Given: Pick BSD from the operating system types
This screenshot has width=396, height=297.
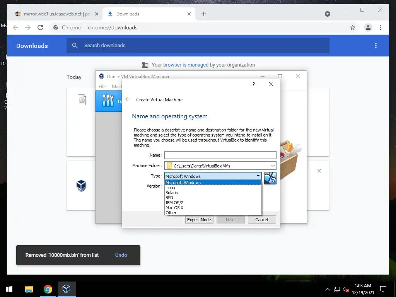Looking at the screenshot, I should point(213,198).
